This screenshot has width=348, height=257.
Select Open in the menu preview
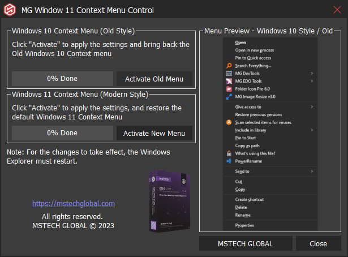pyautogui.click(x=240, y=42)
